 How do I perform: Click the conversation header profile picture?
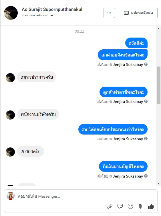pos(11,13)
